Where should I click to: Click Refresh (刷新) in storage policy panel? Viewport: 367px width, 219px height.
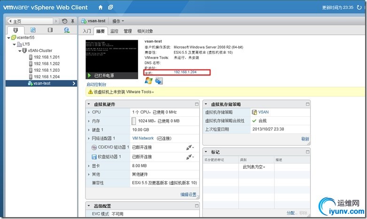tap(305, 139)
